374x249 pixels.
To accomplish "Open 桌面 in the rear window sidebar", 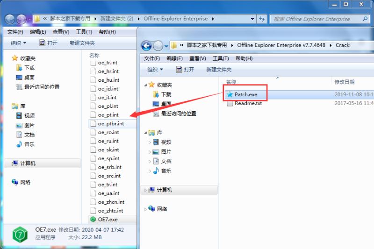I will coord(29,78).
